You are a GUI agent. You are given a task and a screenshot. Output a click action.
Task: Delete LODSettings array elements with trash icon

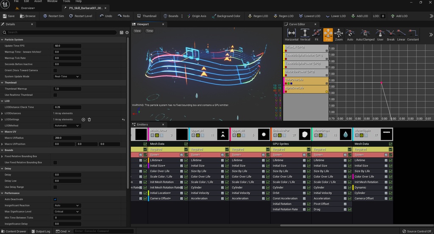coord(89,120)
